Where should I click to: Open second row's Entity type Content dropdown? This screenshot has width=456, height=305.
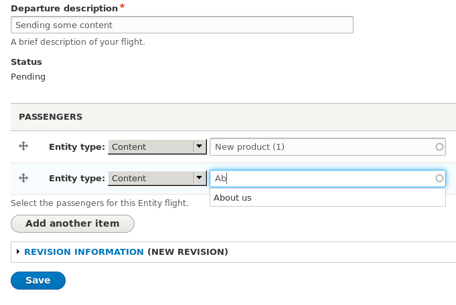point(157,179)
